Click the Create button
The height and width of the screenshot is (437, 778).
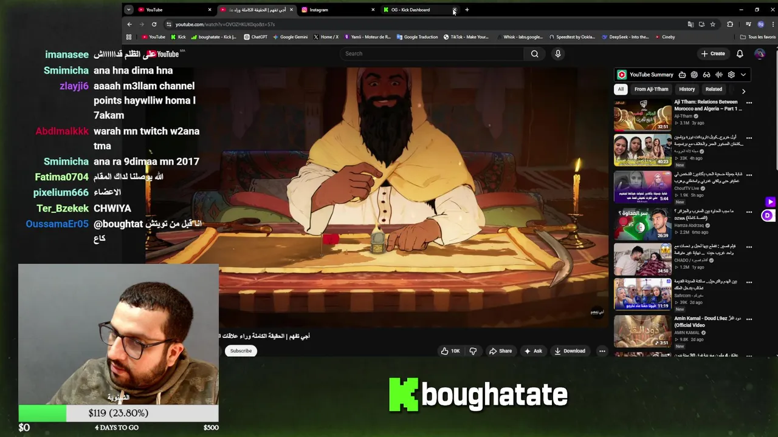713,53
